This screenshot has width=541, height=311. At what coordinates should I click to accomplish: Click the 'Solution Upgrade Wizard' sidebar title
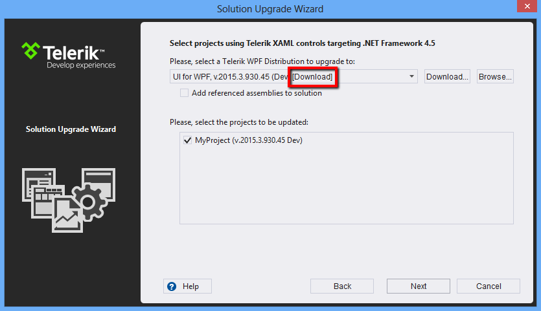click(71, 129)
